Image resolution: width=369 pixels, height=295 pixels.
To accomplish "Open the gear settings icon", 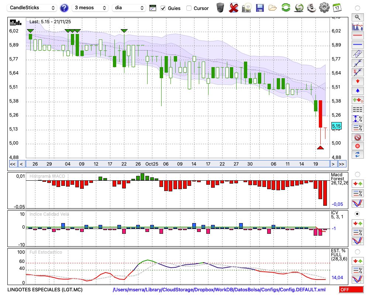I will [324, 7].
